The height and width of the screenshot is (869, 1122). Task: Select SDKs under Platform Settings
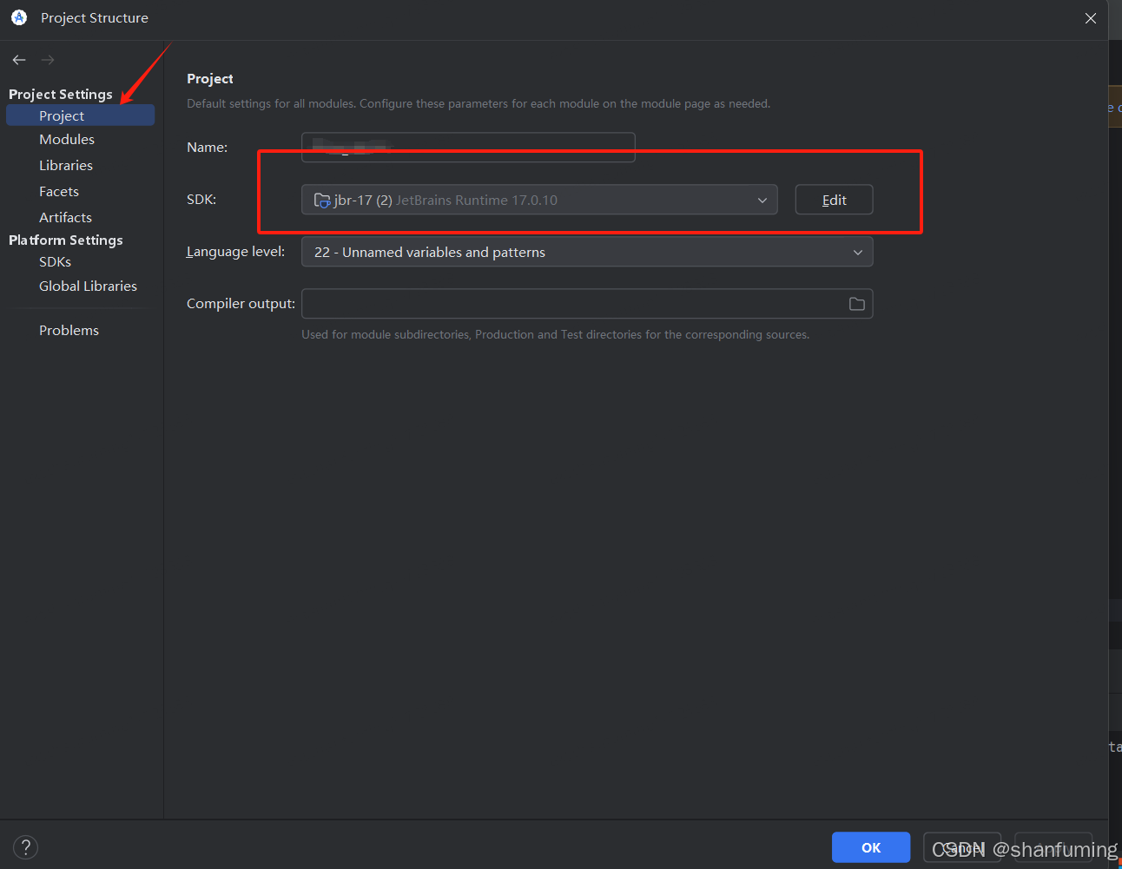click(55, 261)
